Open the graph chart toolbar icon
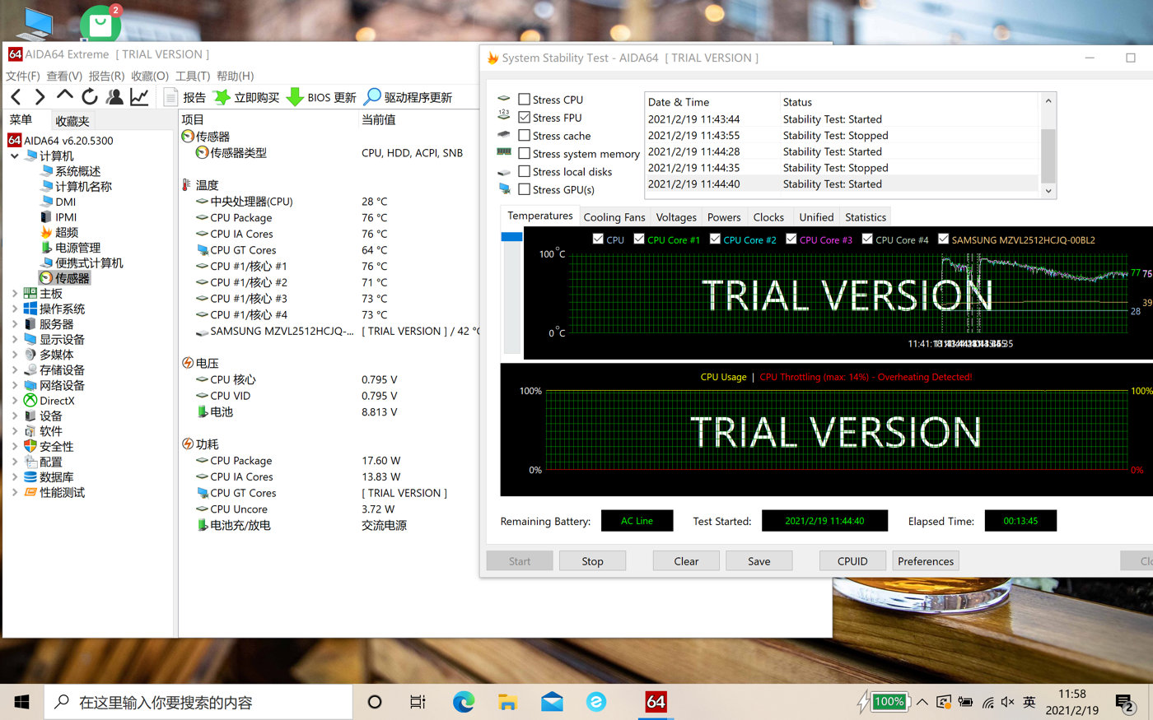The image size is (1153, 720). tap(139, 97)
